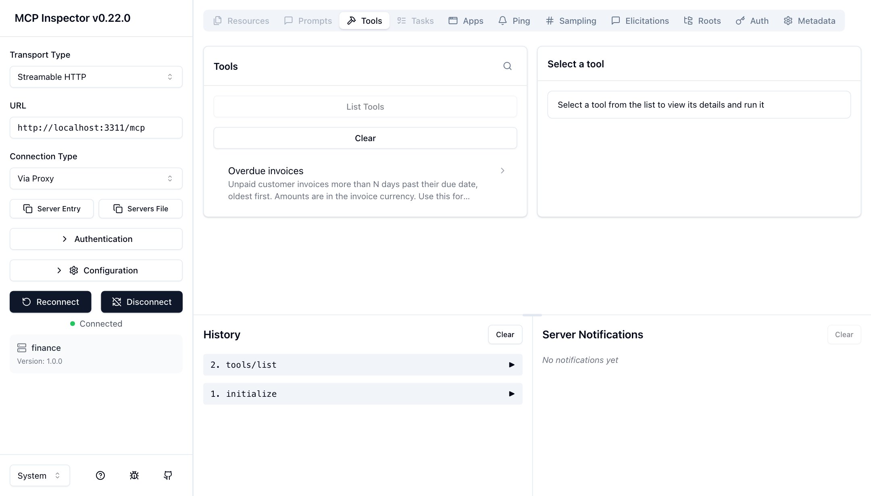Open the Metadata tab
Image resolution: width=871 pixels, height=496 pixels.
pos(809,21)
